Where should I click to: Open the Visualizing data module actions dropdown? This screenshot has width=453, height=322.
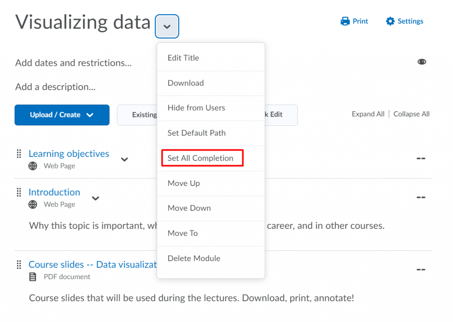pos(167,26)
